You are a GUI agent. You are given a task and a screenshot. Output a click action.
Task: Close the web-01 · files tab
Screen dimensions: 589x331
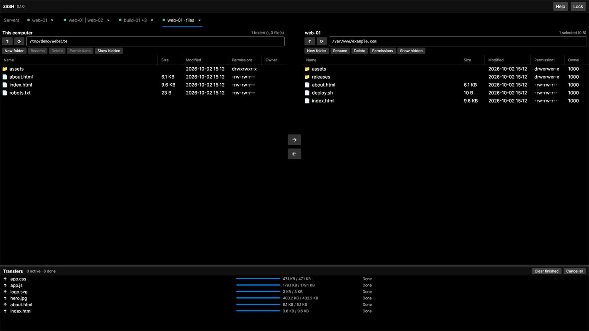[200, 20]
